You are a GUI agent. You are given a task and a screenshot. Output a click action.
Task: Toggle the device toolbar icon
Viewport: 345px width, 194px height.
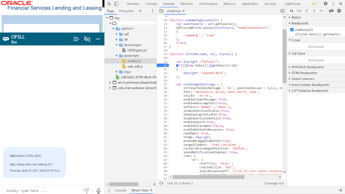(116, 4)
